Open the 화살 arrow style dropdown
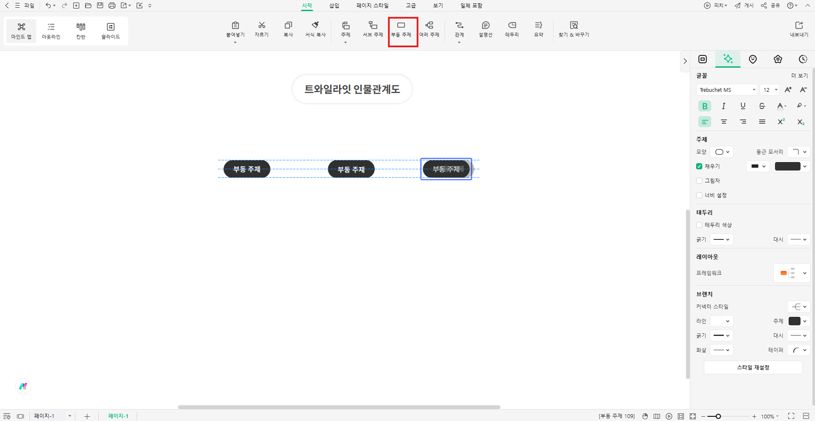The width and height of the screenshot is (815, 421). [722, 350]
